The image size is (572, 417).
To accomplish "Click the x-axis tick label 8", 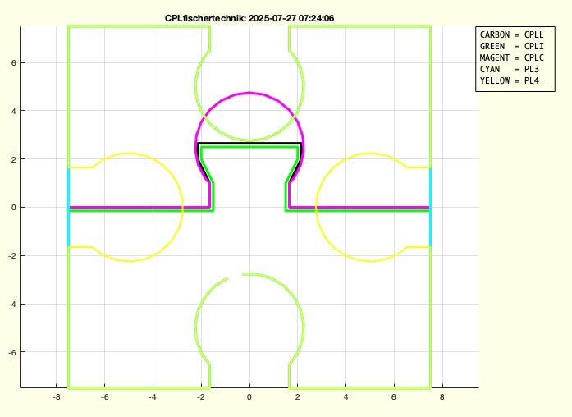I will [x=442, y=396].
